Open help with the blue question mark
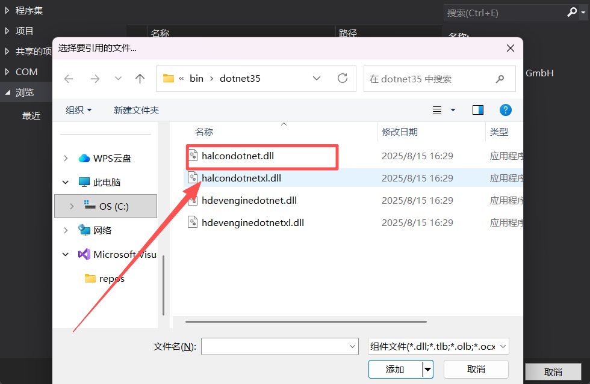Viewport: 590px width, 384px height. (x=505, y=110)
